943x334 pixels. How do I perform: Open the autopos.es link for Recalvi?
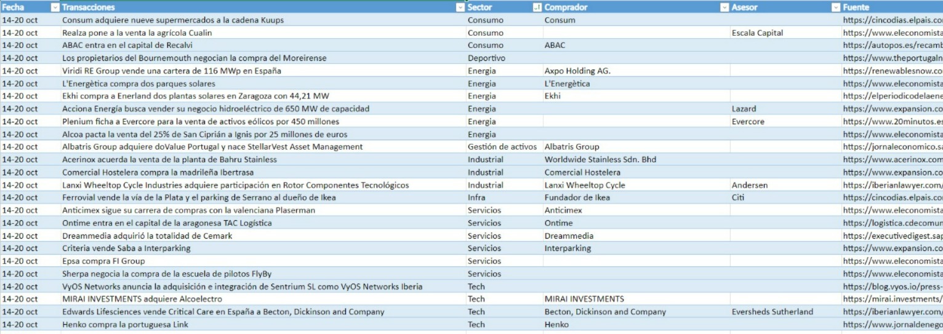pyautogui.click(x=893, y=45)
